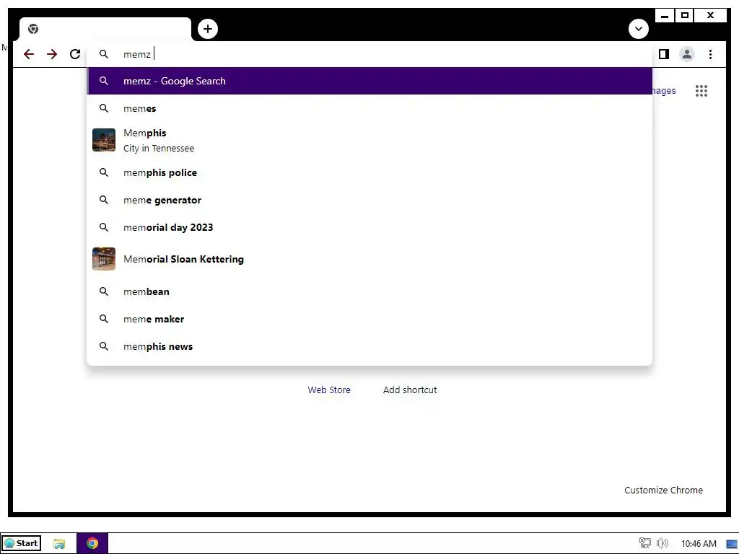Select the active Chrome tab
The height and width of the screenshot is (554, 739).
105,29
